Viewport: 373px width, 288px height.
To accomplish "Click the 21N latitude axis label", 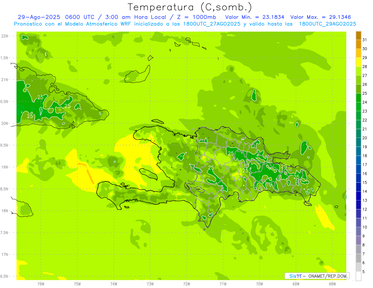I will [5, 80].
